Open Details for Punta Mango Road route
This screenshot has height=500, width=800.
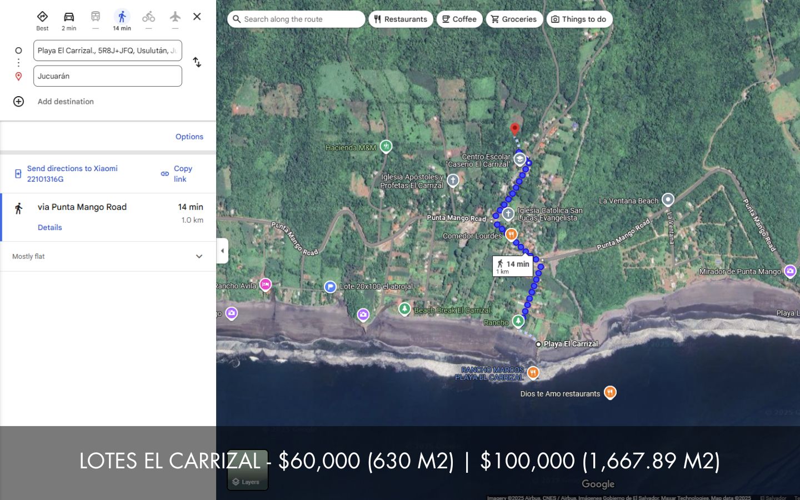49,227
